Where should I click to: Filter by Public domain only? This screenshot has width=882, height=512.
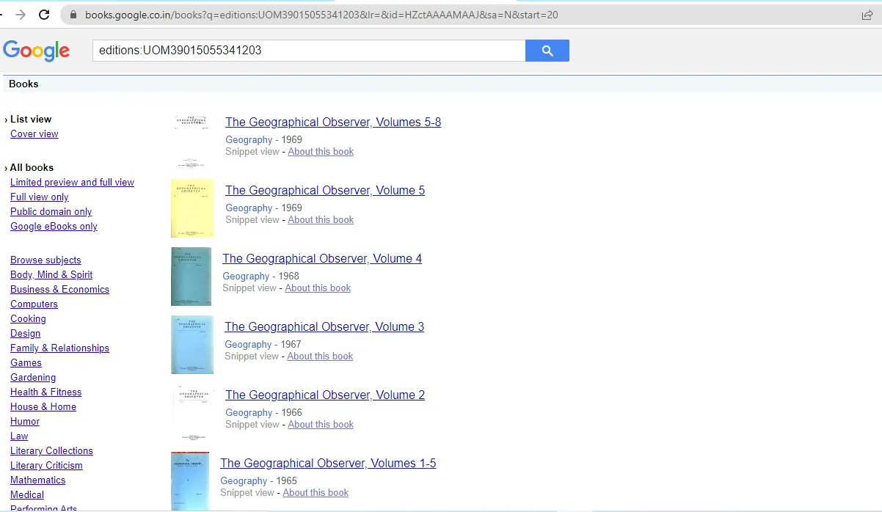tap(51, 212)
